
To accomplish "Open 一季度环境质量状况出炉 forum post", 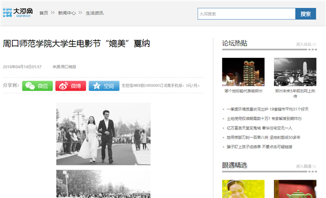I will pos(268,109).
